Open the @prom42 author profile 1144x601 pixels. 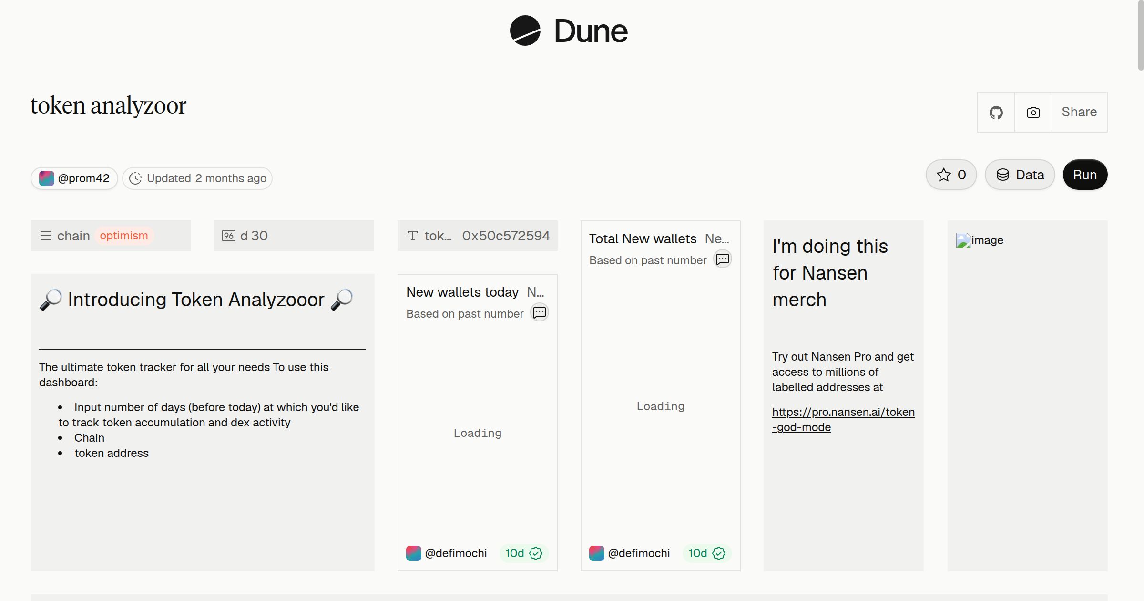(x=74, y=178)
